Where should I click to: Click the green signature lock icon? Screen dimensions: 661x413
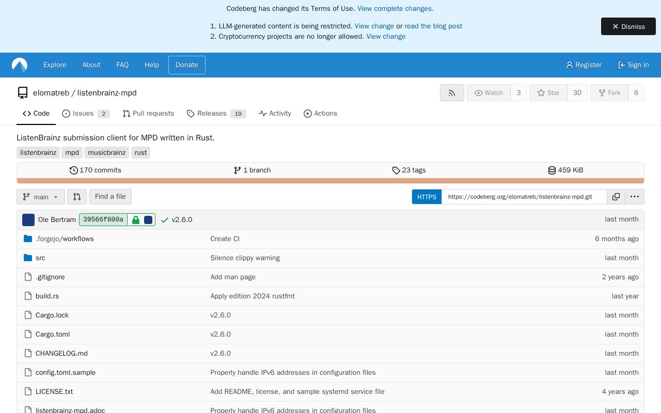click(x=136, y=220)
